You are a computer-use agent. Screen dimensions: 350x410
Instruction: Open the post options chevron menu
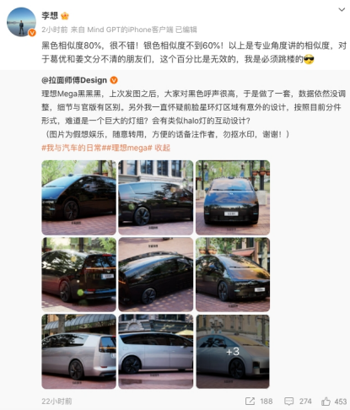click(342, 10)
